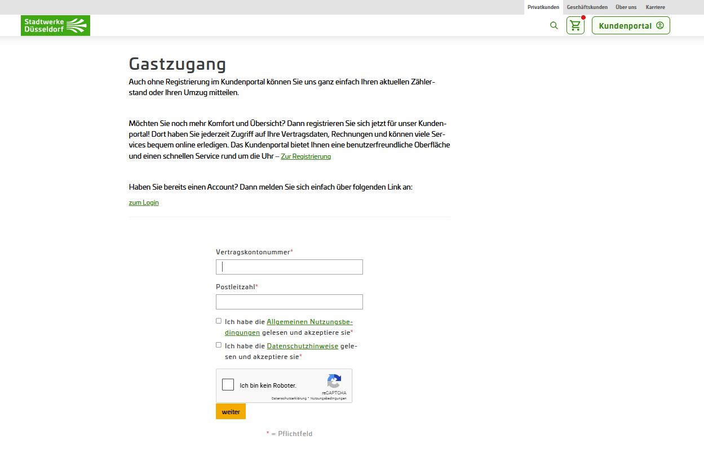This screenshot has height=458, width=704.
Task: Switch to the Geschäftskunden tab
Action: click(x=587, y=7)
